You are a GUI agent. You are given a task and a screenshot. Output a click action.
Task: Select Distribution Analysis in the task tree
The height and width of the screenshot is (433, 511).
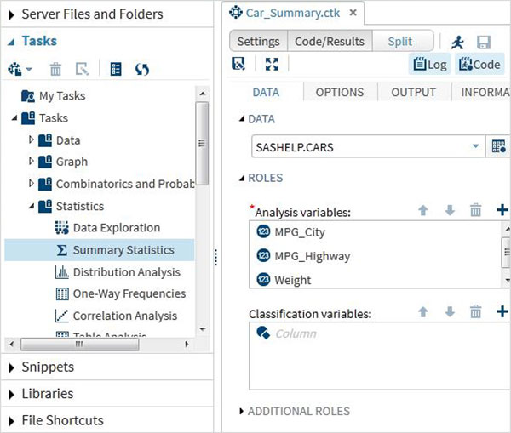[126, 272]
